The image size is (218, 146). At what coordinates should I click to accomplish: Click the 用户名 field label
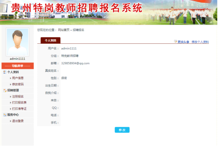[53, 49]
